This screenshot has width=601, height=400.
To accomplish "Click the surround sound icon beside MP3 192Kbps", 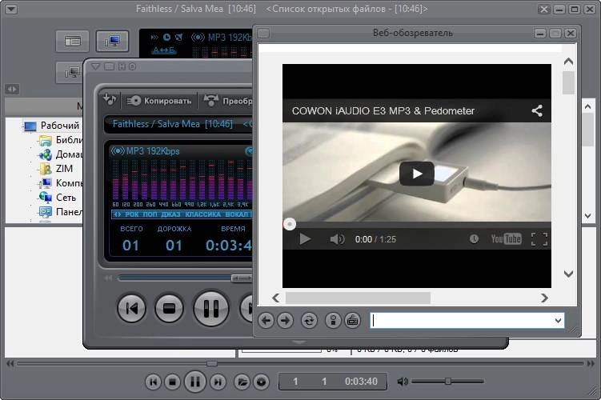I will click(198, 37).
